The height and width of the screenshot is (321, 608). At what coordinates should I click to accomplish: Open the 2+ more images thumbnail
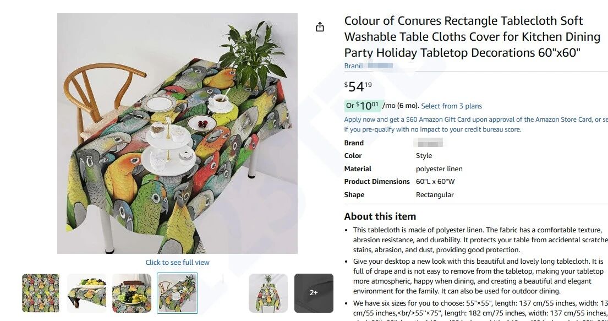[314, 293]
